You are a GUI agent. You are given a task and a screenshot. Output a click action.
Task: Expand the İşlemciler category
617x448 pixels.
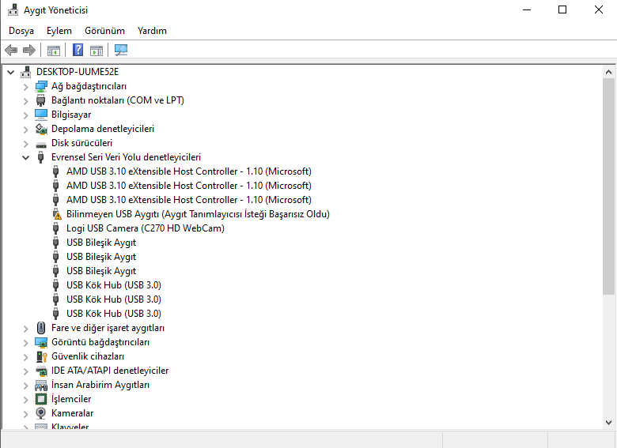(25, 400)
